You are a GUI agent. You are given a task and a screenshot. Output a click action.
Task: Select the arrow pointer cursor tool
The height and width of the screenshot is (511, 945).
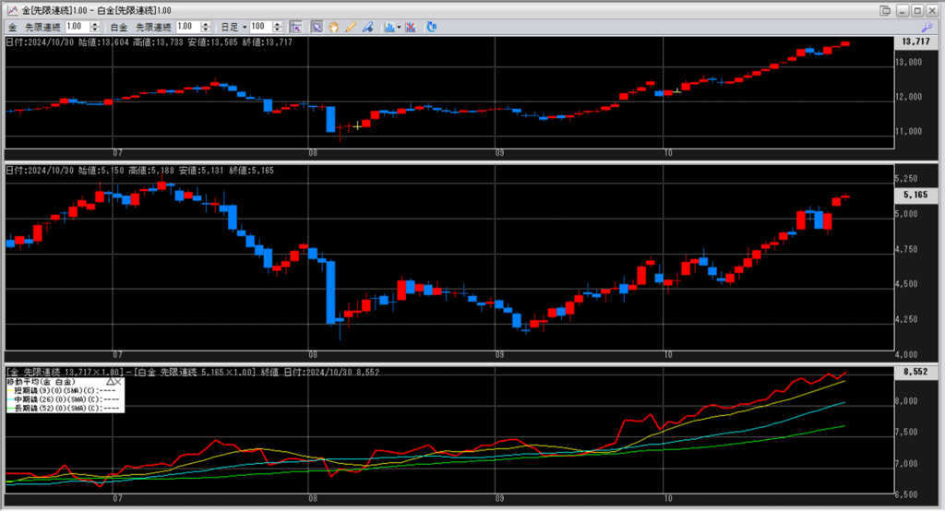pyautogui.click(x=317, y=27)
